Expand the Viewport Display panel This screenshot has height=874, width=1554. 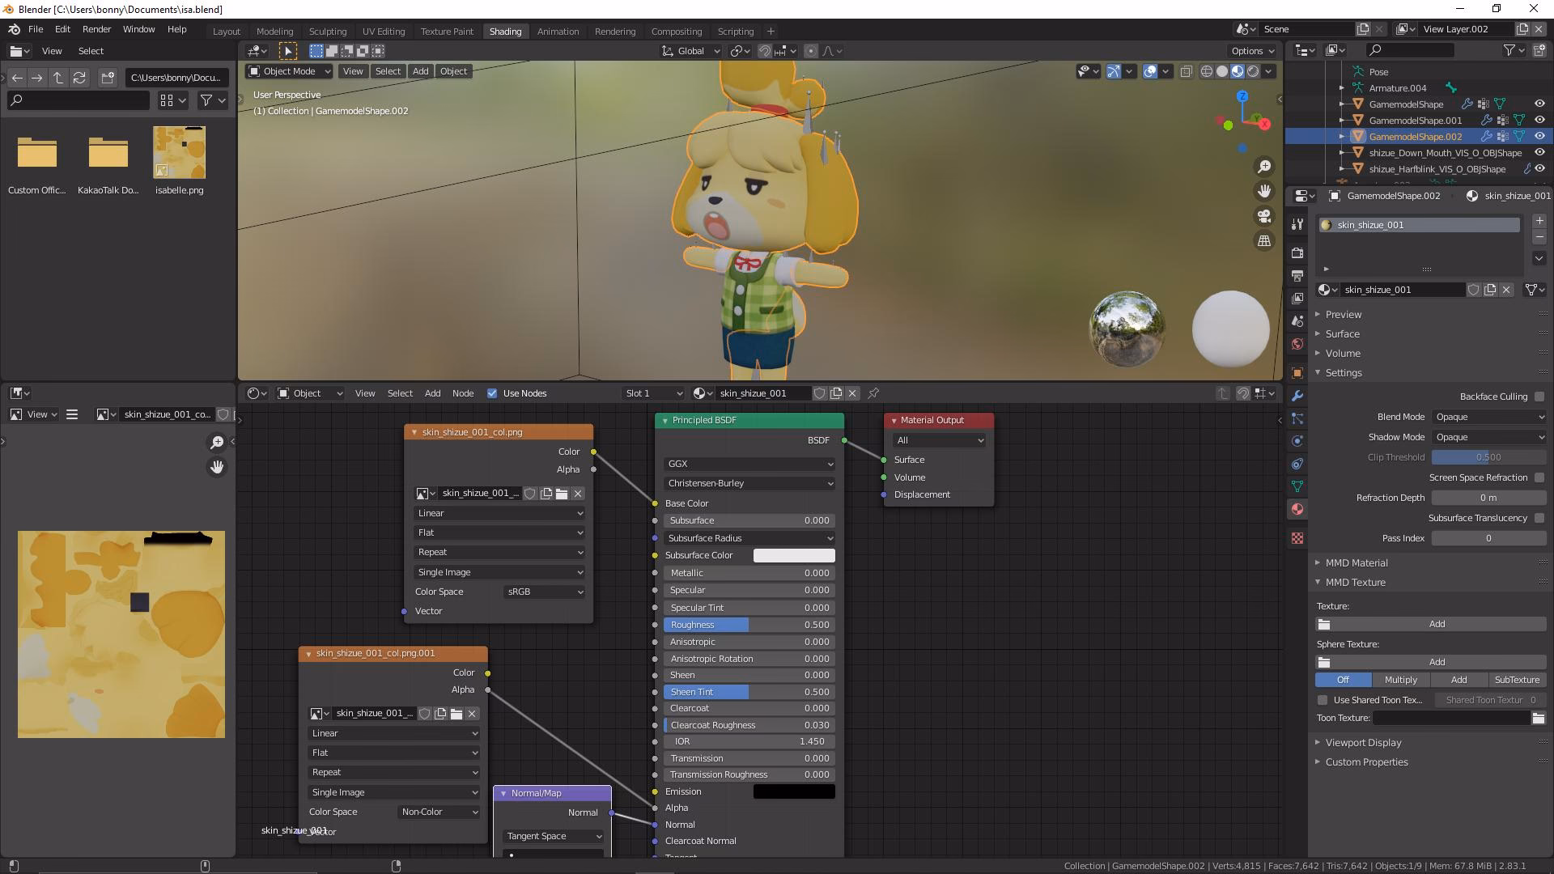(1364, 743)
